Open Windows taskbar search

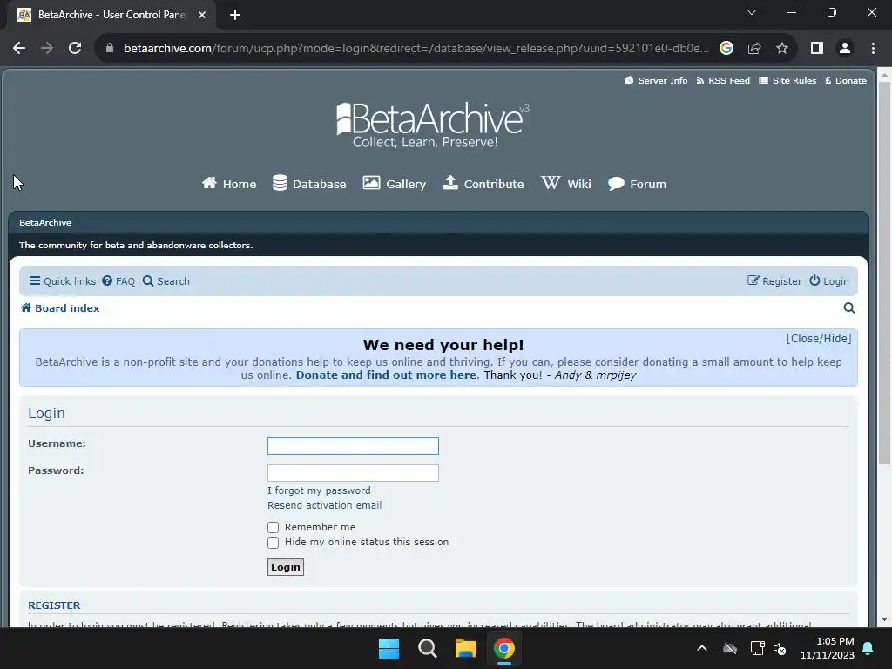click(x=427, y=648)
